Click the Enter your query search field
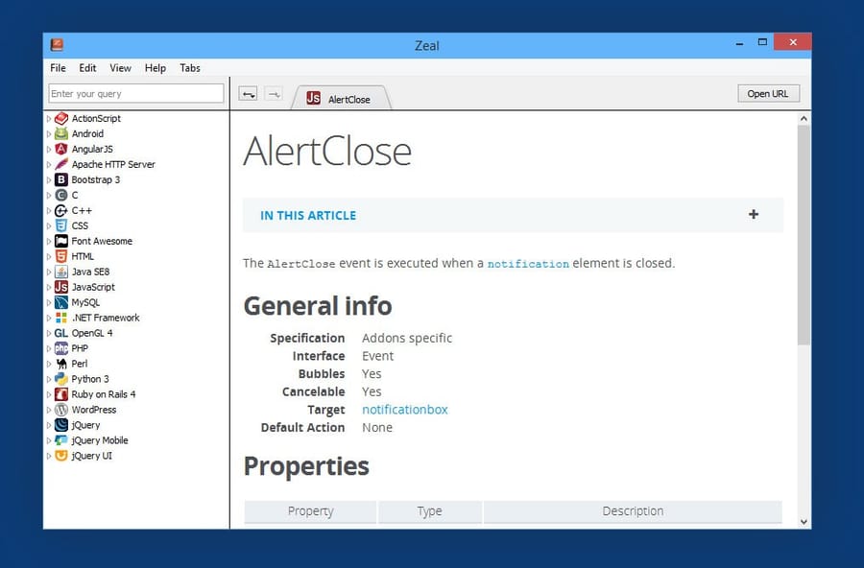 tap(136, 94)
